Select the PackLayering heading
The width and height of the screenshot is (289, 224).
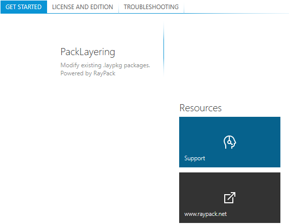point(88,52)
